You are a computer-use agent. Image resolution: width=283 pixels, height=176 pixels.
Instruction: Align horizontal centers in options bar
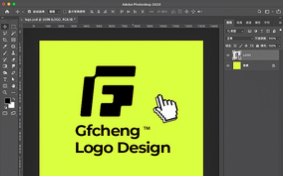point(99,12)
